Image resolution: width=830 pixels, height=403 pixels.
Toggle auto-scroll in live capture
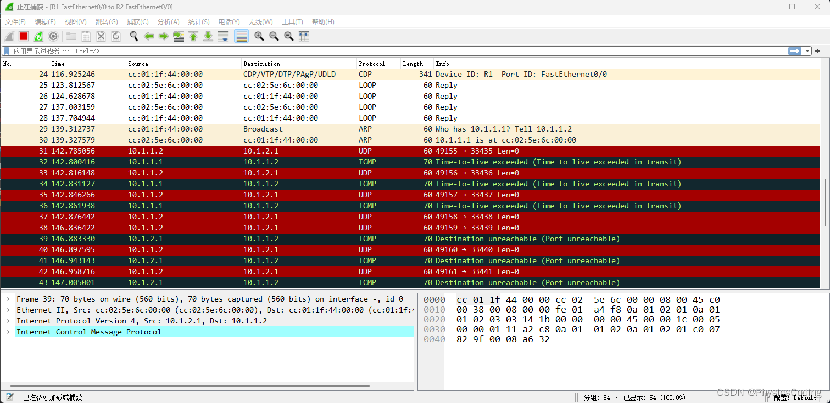[223, 36]
